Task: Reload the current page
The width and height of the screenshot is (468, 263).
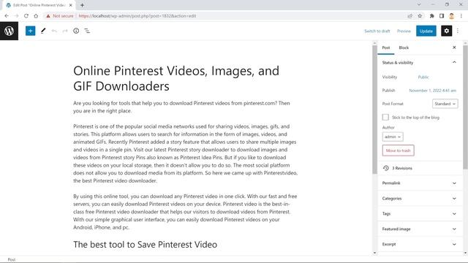Action: pos(26,16)
